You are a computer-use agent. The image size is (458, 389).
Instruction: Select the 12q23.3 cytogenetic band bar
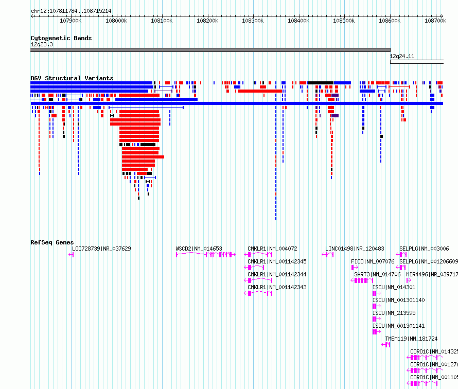(210, 50)
